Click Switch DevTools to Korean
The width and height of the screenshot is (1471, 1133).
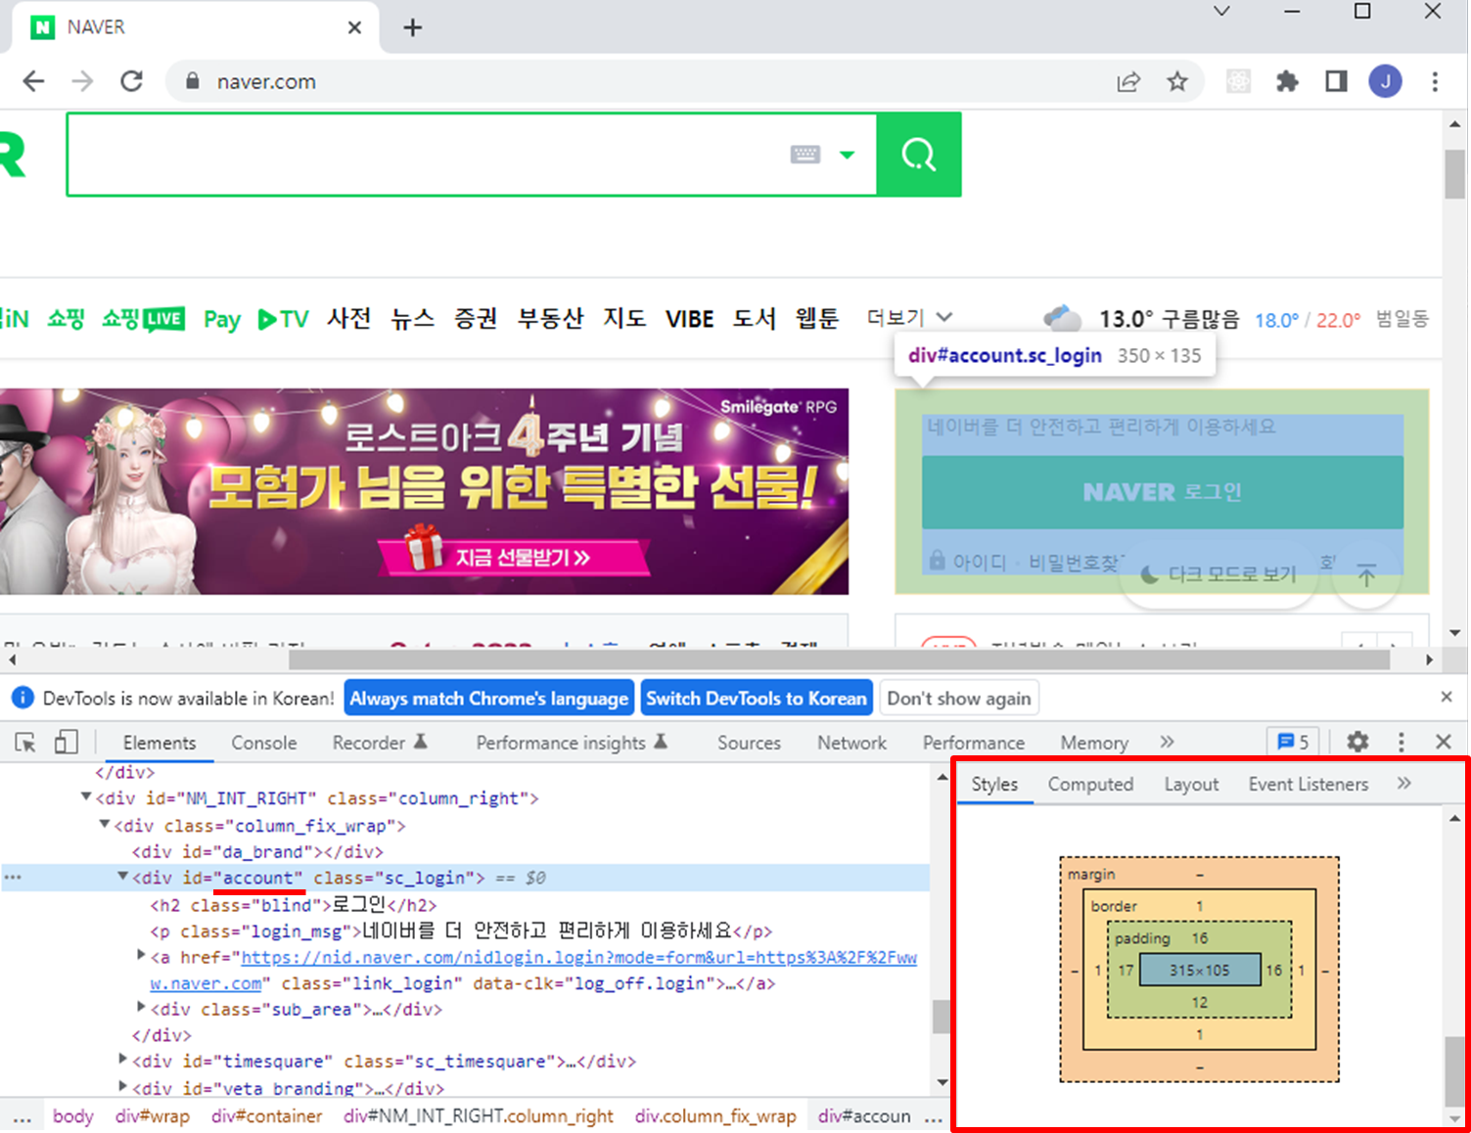point(757,699)
